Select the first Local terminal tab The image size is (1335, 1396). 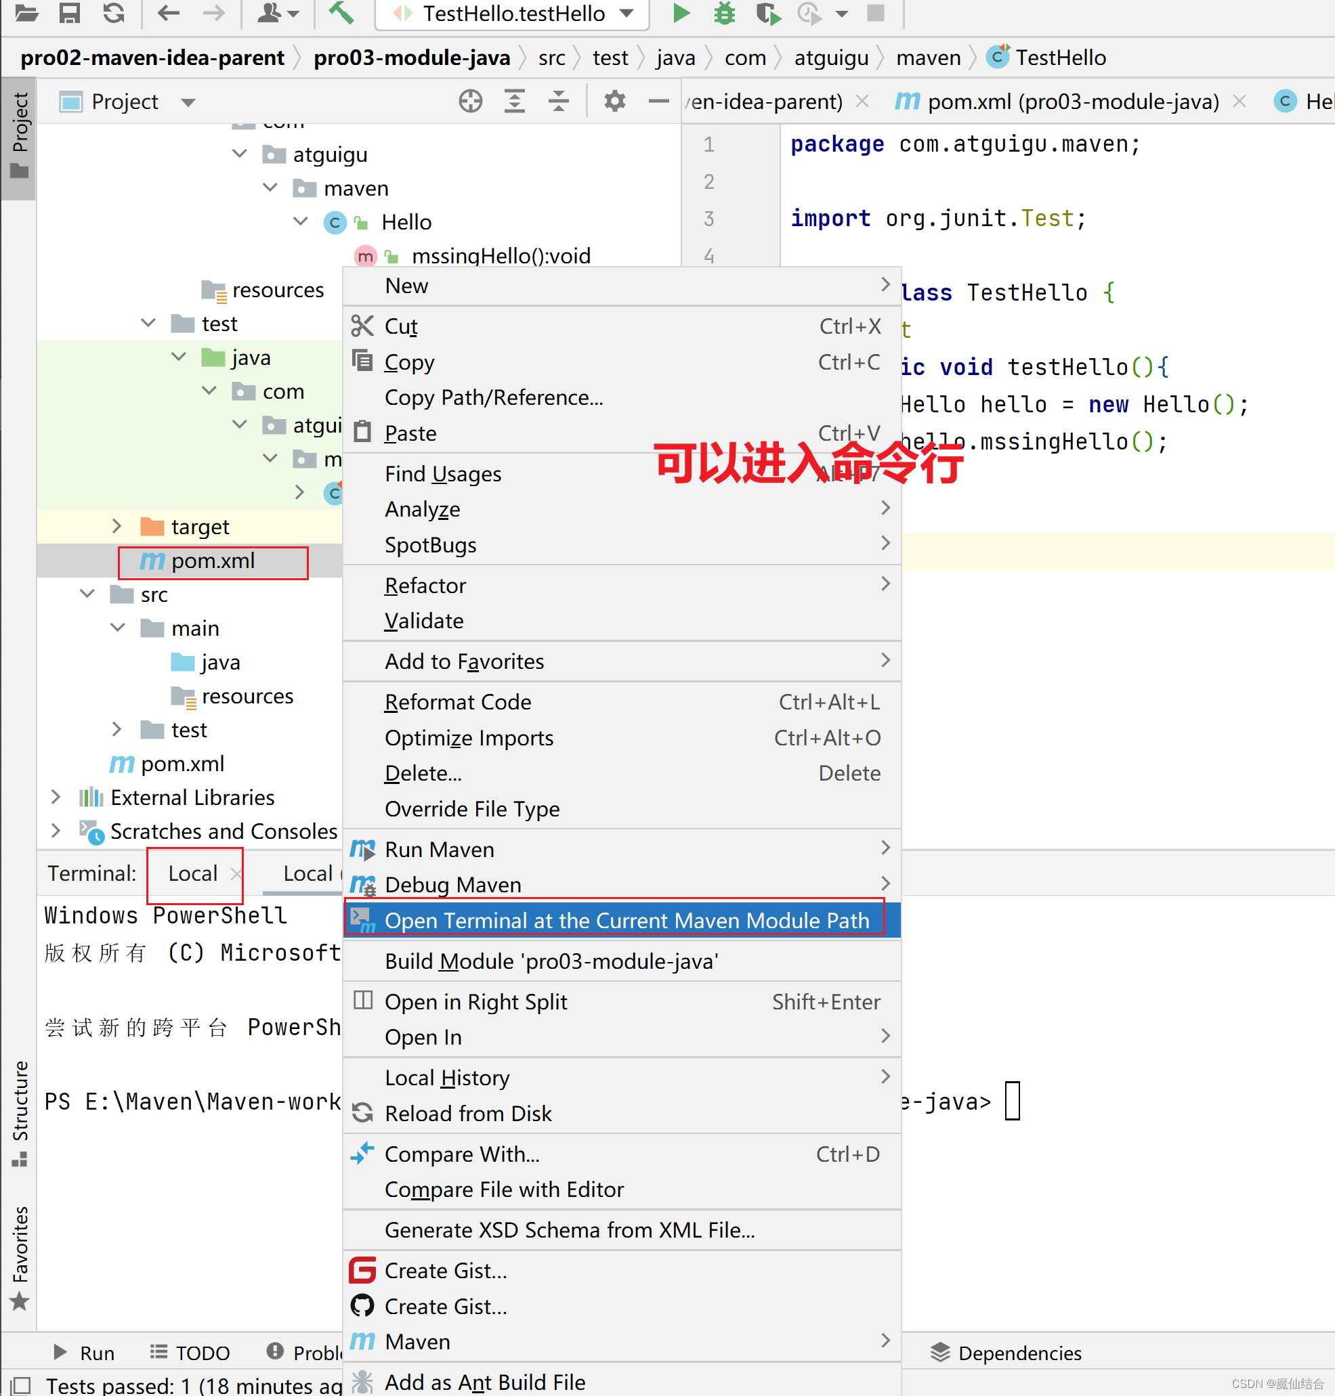(x=193, y=873)
